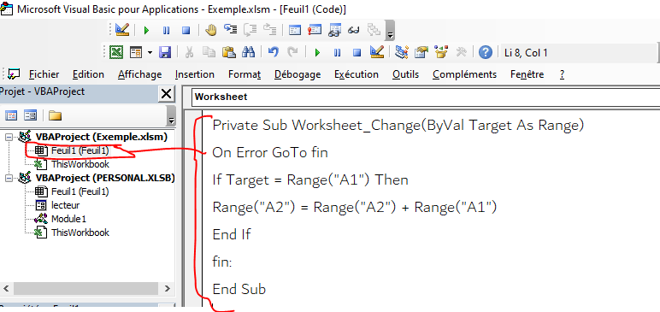The image size is (660, 312).
Task: Open the Object Browser icon
Action: point(441,52)
